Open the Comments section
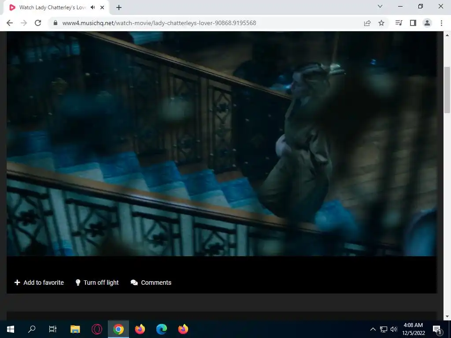 click(x=151, y=283)
